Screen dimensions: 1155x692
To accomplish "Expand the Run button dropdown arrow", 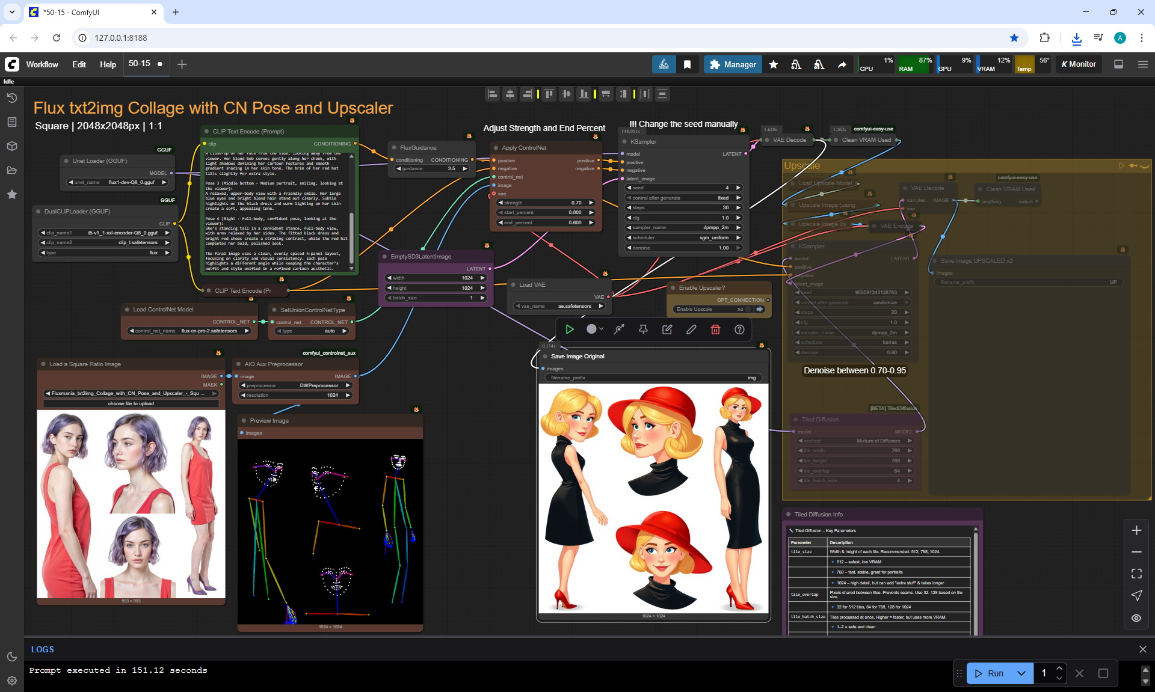I will point(1021,673).
